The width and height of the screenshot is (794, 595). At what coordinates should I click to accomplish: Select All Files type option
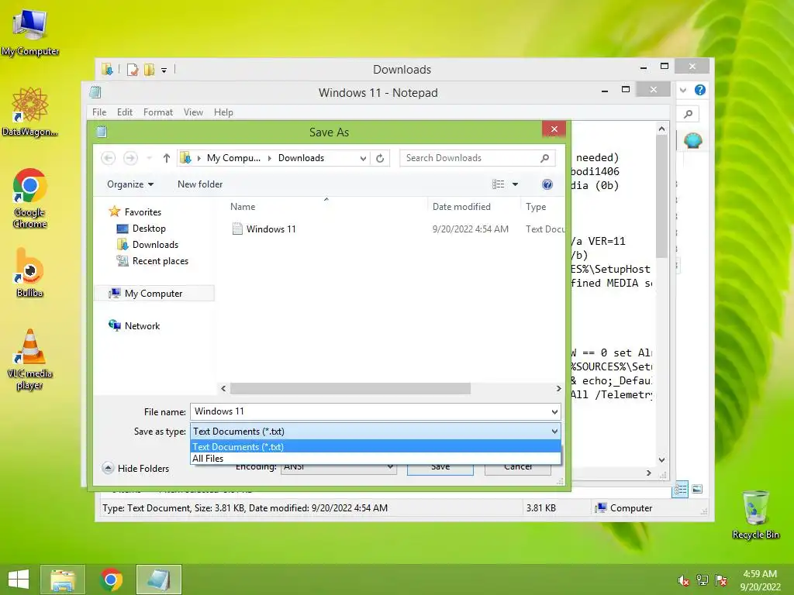376,459
